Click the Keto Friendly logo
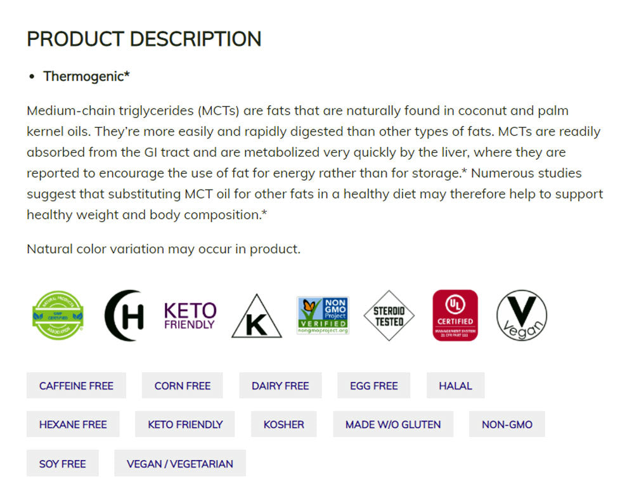634x498 pixels. click(190, 315)
